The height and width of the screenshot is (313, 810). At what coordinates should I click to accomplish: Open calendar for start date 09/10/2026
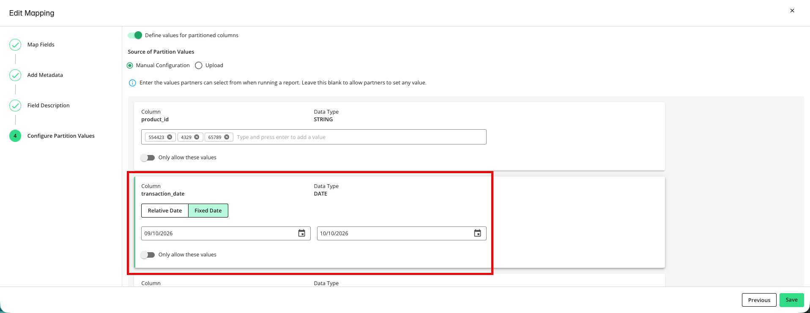301,233
